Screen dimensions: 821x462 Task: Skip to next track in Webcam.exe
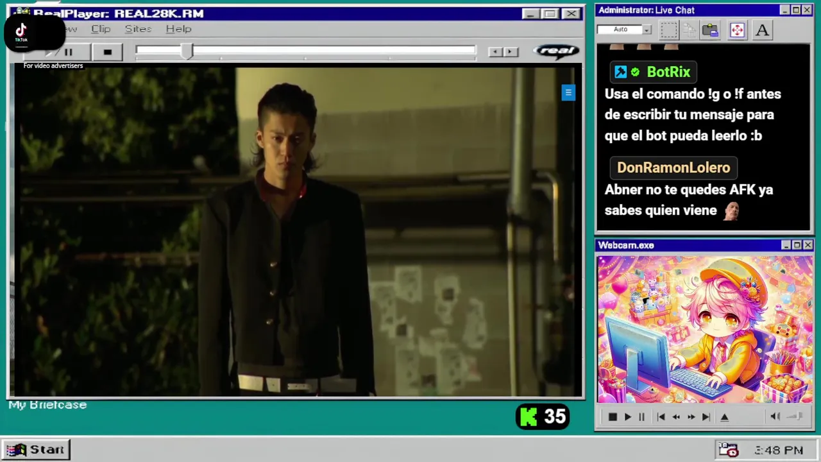point(706,417)
